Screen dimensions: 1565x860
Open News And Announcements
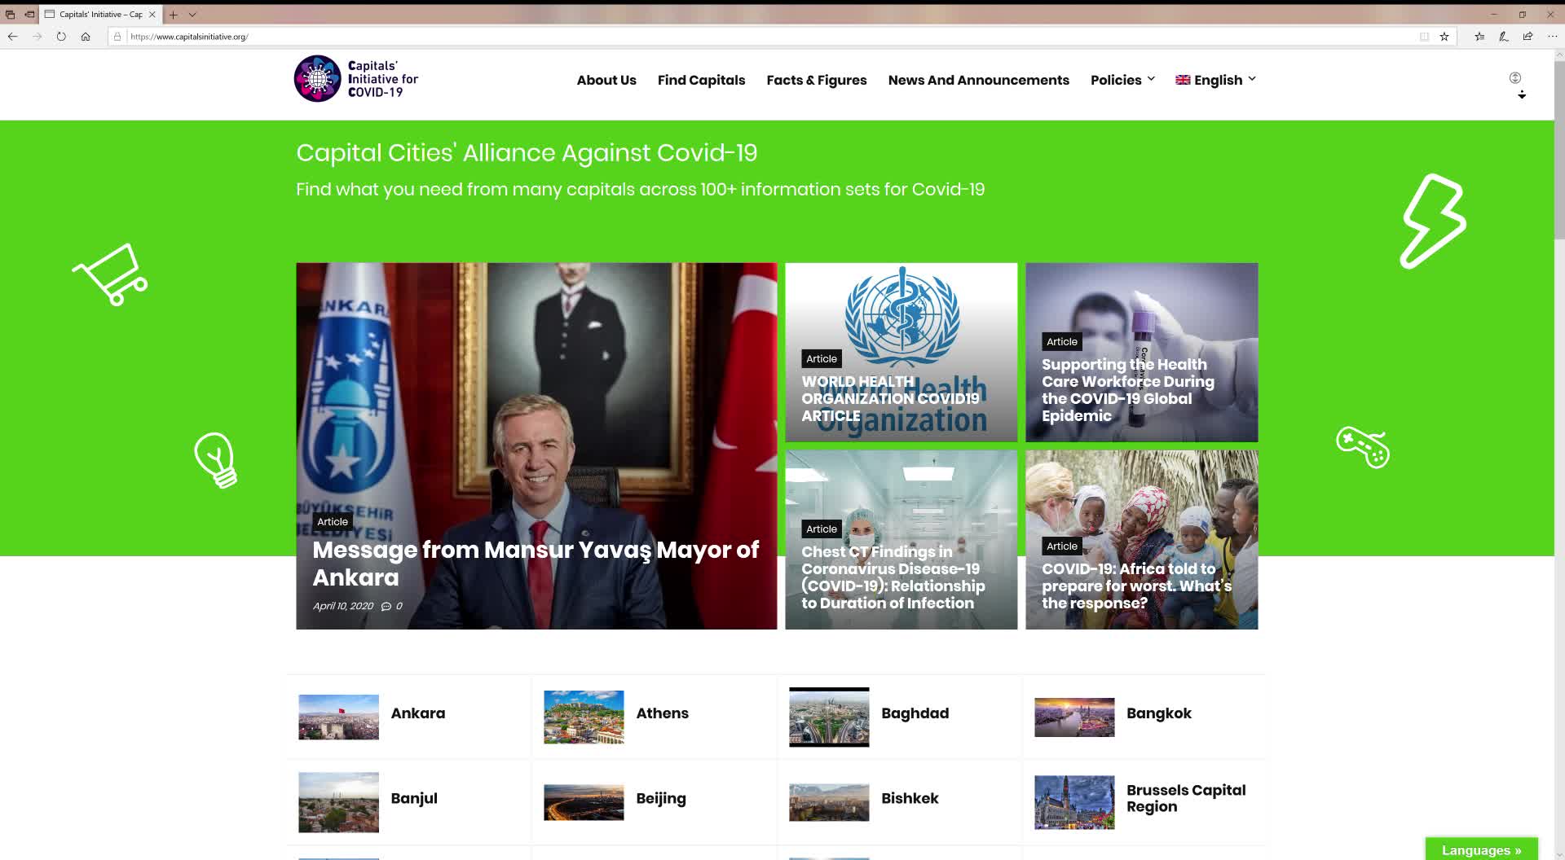tap(978, 80)
